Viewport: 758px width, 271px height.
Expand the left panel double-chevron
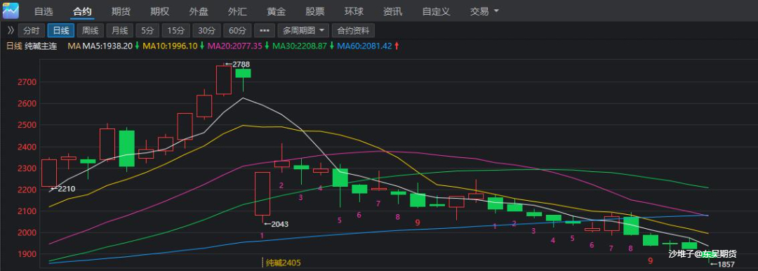(x=10, y=30)
